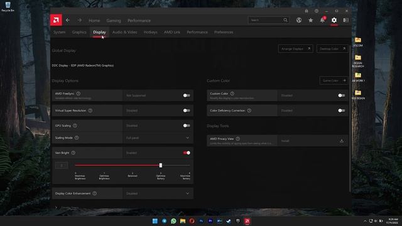
Task: Open the Preferences tab
Action: pos(224,32)
